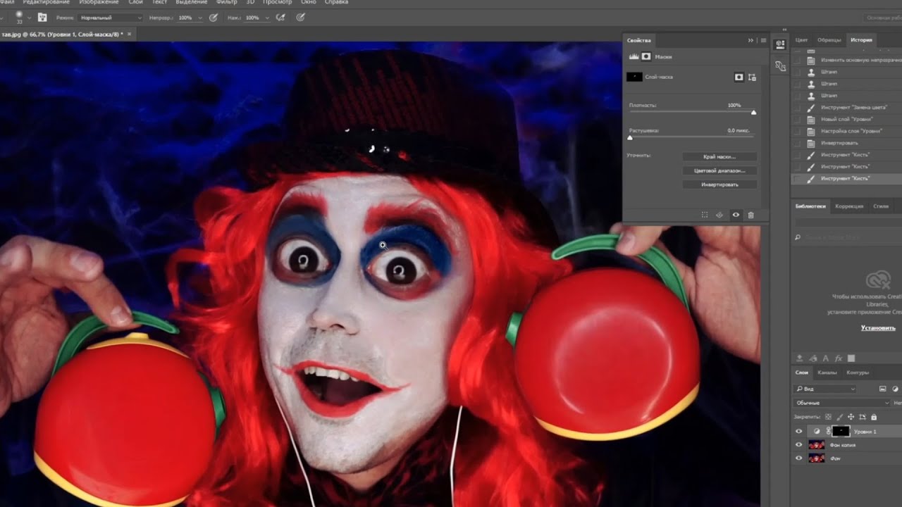Viewport: 902px width, 507px height.
Task: Select the Фон копия layer thumbnail
Action: 817,444
